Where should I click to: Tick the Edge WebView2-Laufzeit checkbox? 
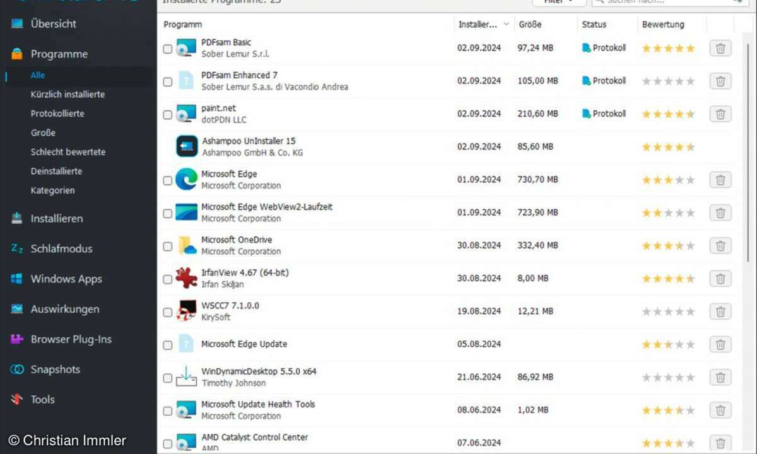click(167, 213)
